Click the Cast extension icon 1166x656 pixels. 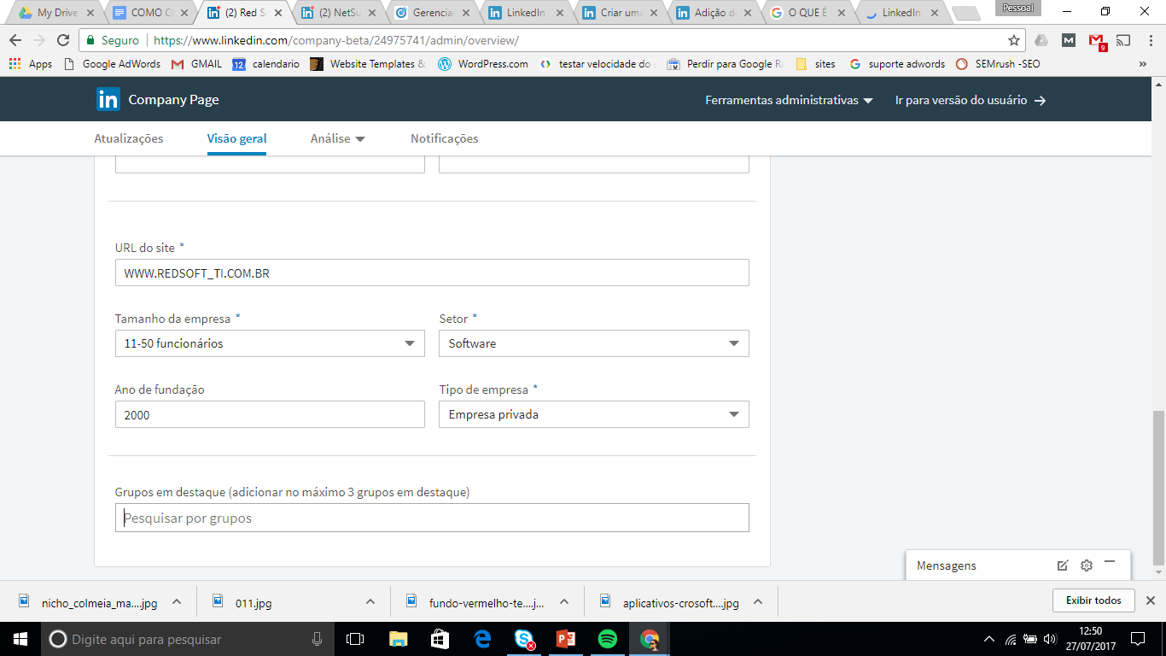coord(1123,40)
